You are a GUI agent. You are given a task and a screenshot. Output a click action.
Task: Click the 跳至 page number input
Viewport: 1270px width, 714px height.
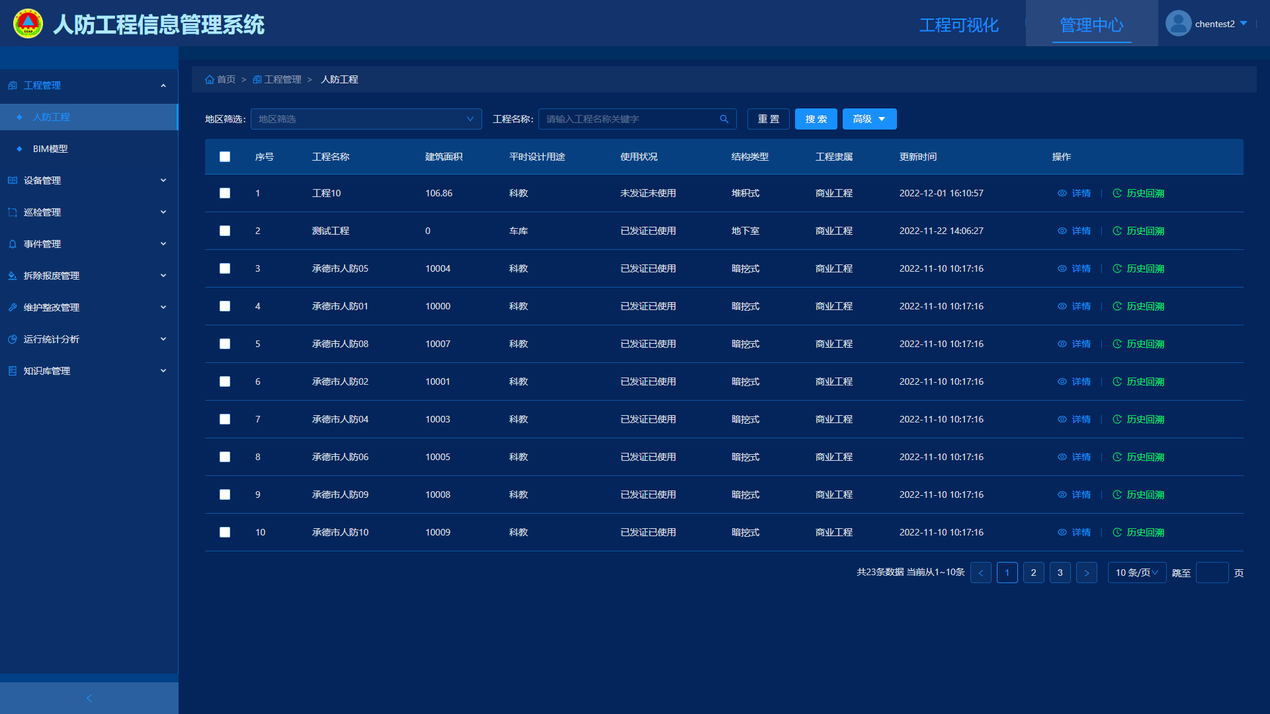coord(1212,573)
